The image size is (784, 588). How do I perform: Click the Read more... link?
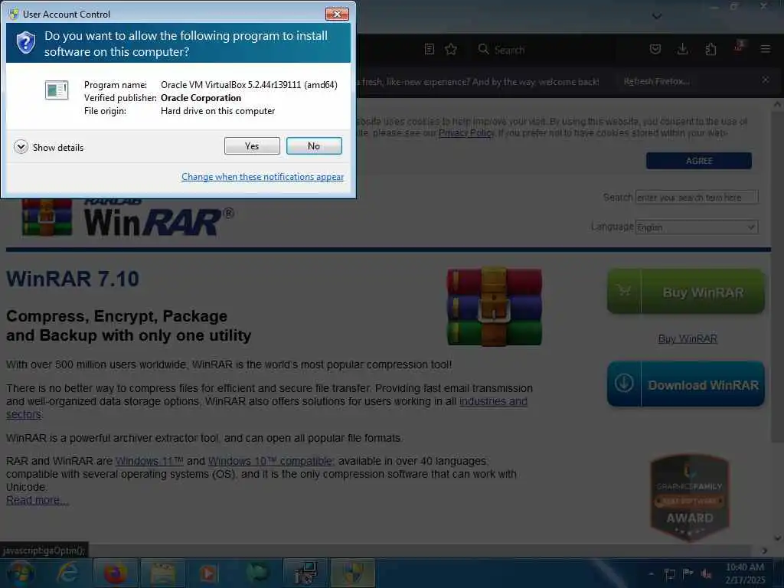38,500
